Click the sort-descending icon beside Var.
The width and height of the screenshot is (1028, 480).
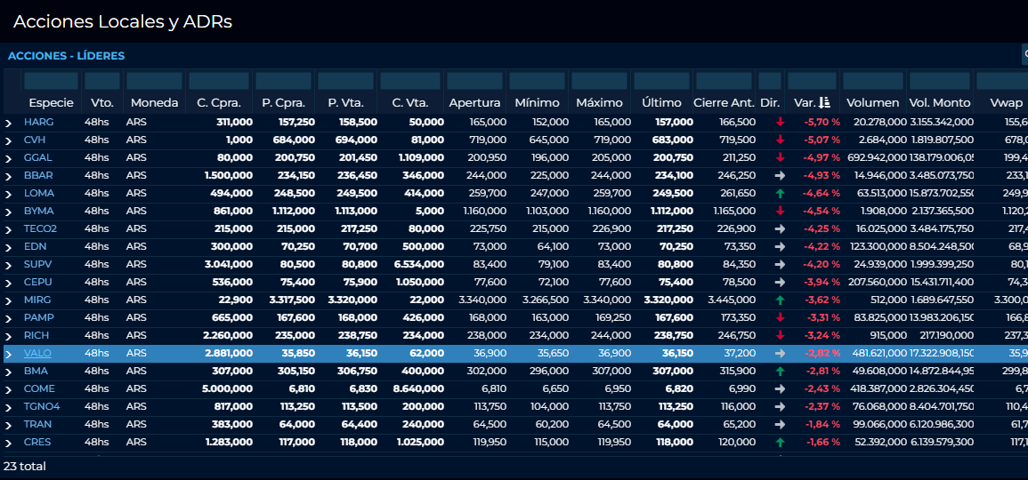pos(825,103)
